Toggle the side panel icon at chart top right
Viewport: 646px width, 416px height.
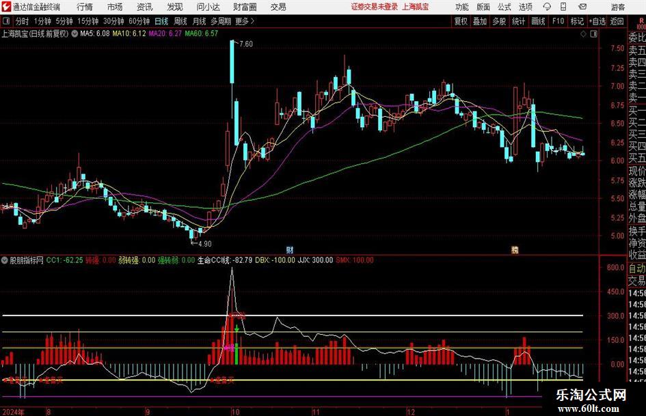click(593, 34)
